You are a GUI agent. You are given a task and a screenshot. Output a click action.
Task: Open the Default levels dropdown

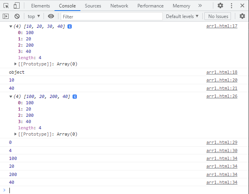[x=182, y=16]
